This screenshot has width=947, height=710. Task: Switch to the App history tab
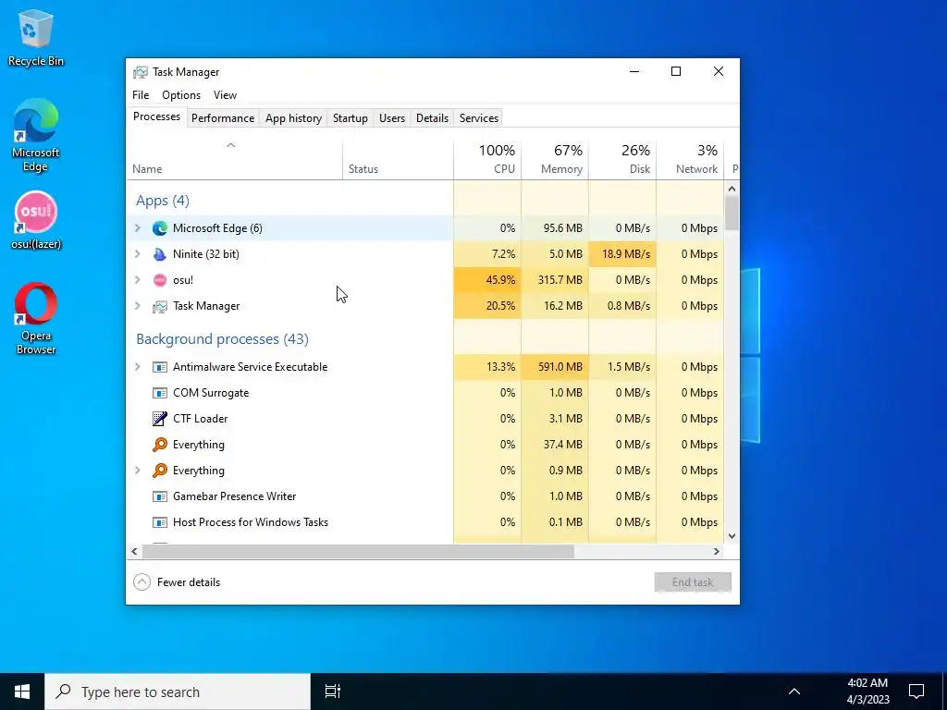pos(293,118)
